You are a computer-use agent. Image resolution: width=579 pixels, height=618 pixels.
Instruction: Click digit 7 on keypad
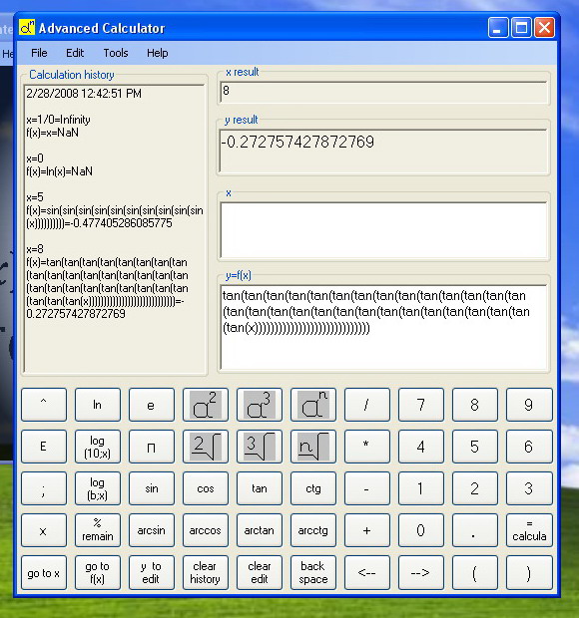click(x=421, y=405)
